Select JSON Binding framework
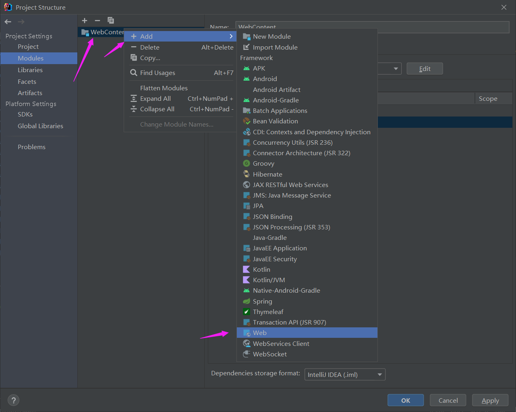Image resolution: width=516 pixels, height=412 pixels. click(x=307, y=217)
